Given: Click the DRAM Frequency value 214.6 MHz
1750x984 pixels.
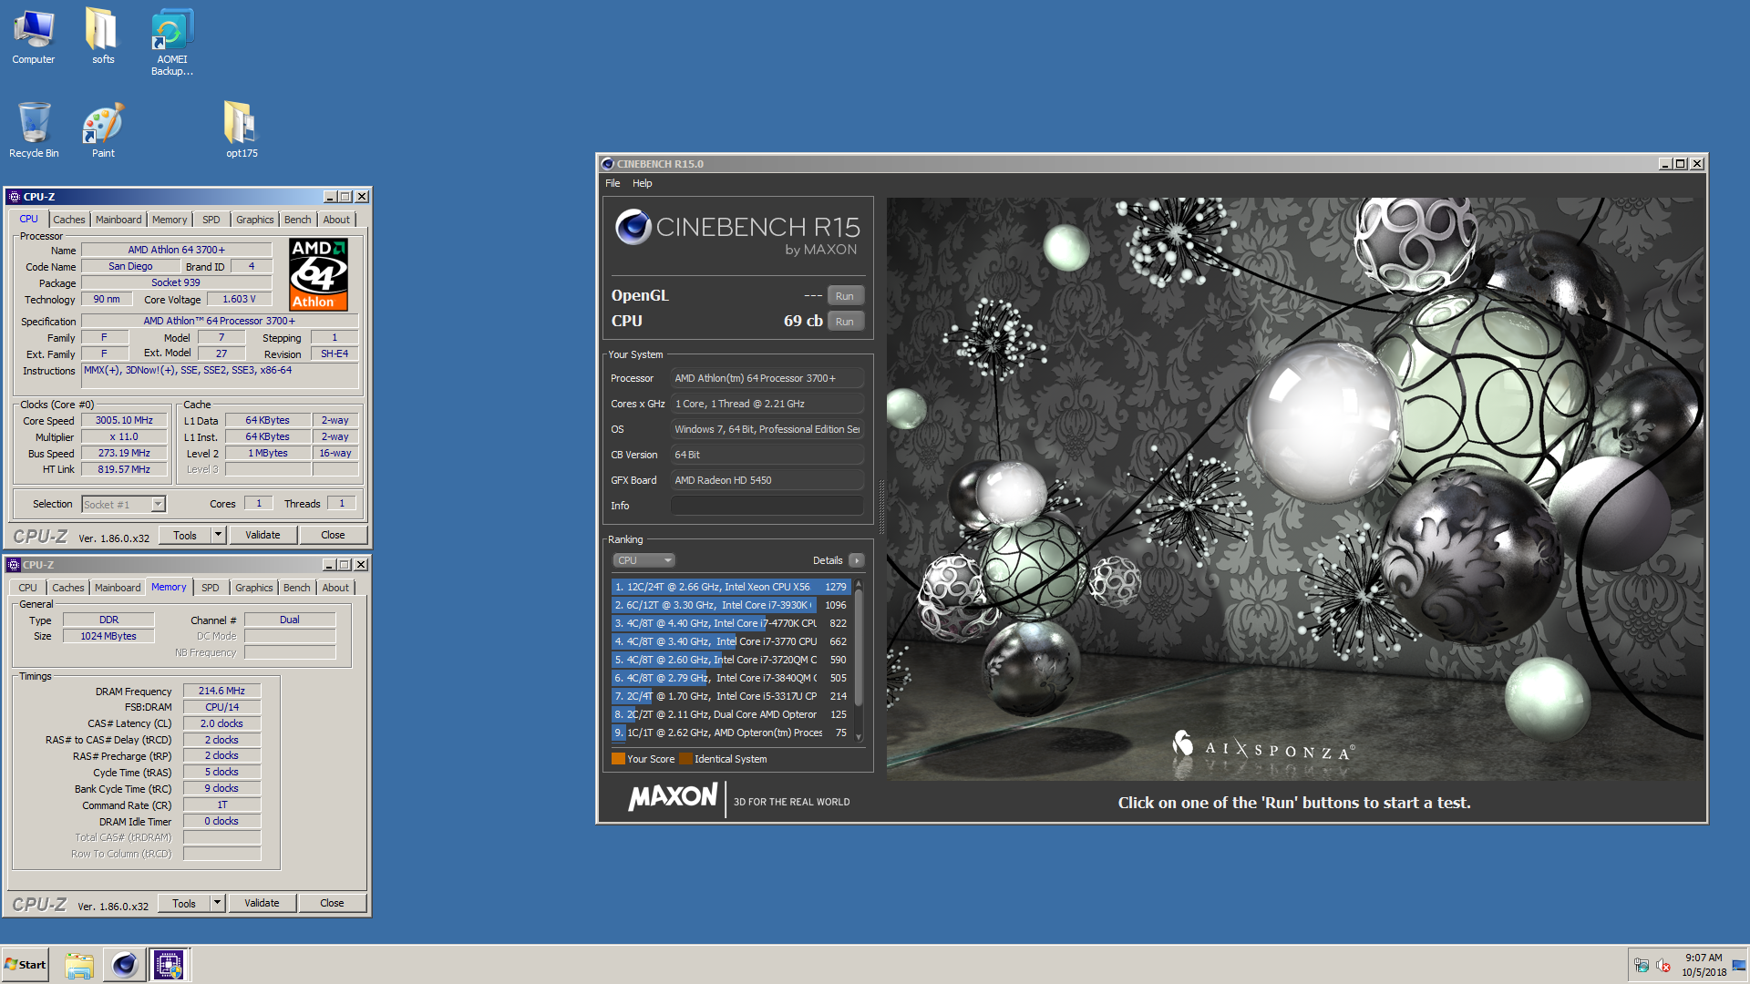Looking at the screenshot, I should (221, 691).
